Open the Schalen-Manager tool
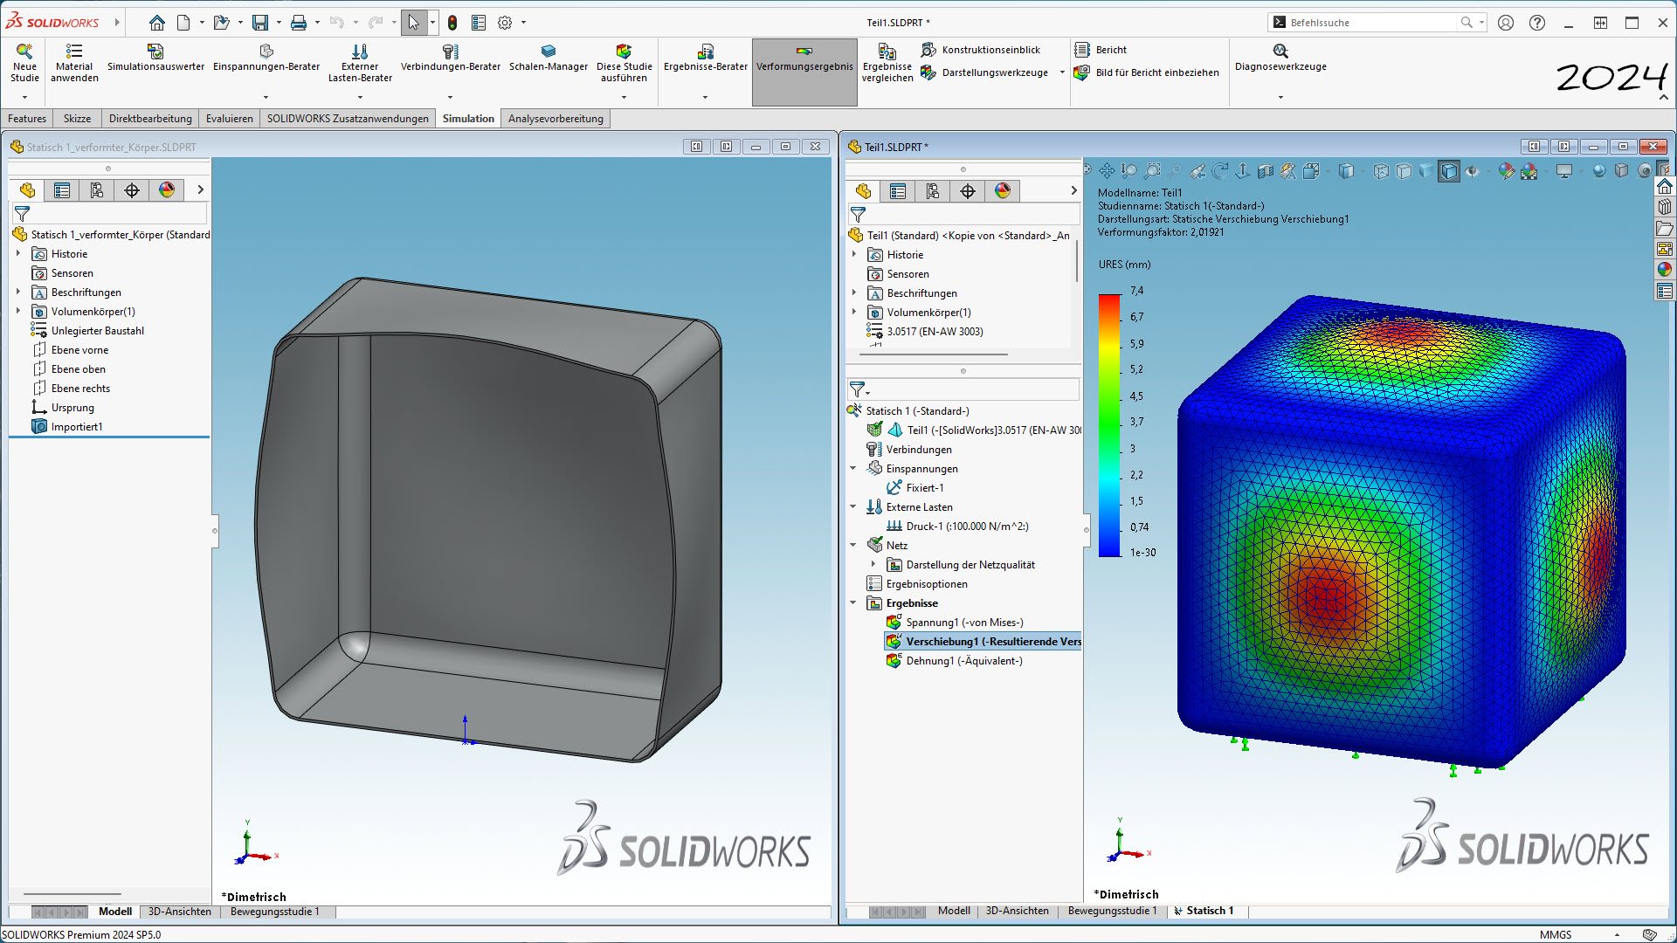This screenshot has width=1677, height=943. click(548, 52)
